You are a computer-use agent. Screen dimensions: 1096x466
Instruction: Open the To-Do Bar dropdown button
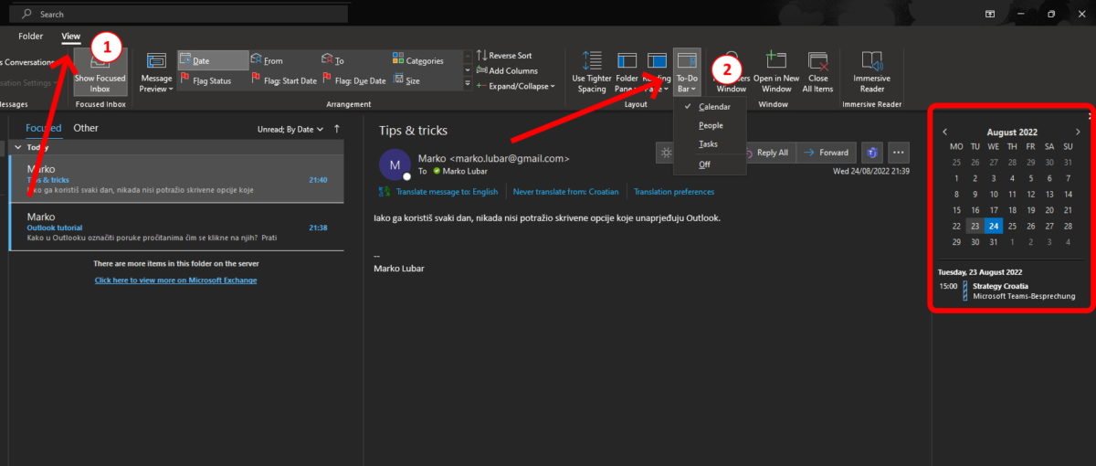click(687, 71)
